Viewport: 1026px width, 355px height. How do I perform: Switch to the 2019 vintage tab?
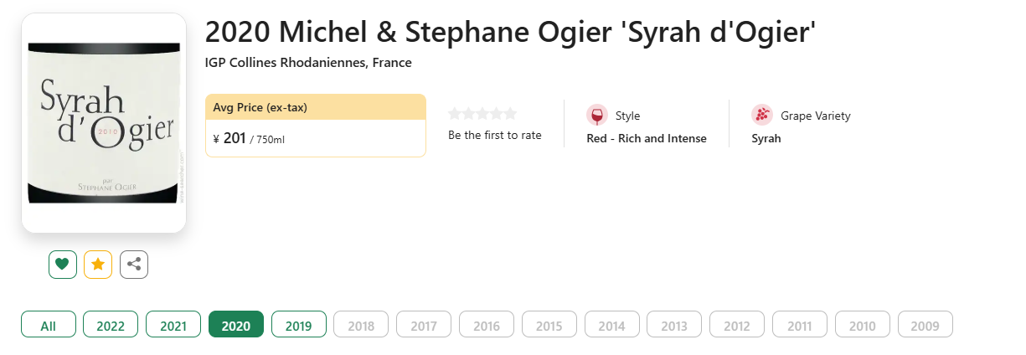(x=299, y=326)
